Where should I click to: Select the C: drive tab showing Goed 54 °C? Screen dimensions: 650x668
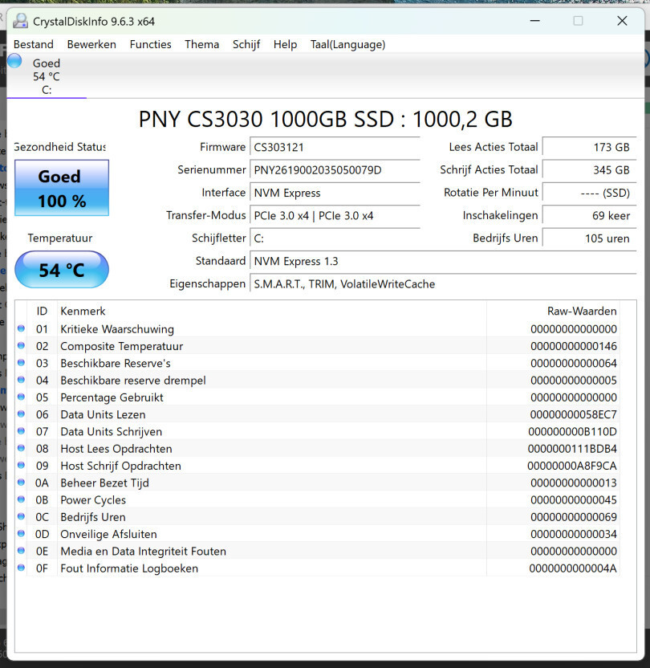[x=47, y=76]
